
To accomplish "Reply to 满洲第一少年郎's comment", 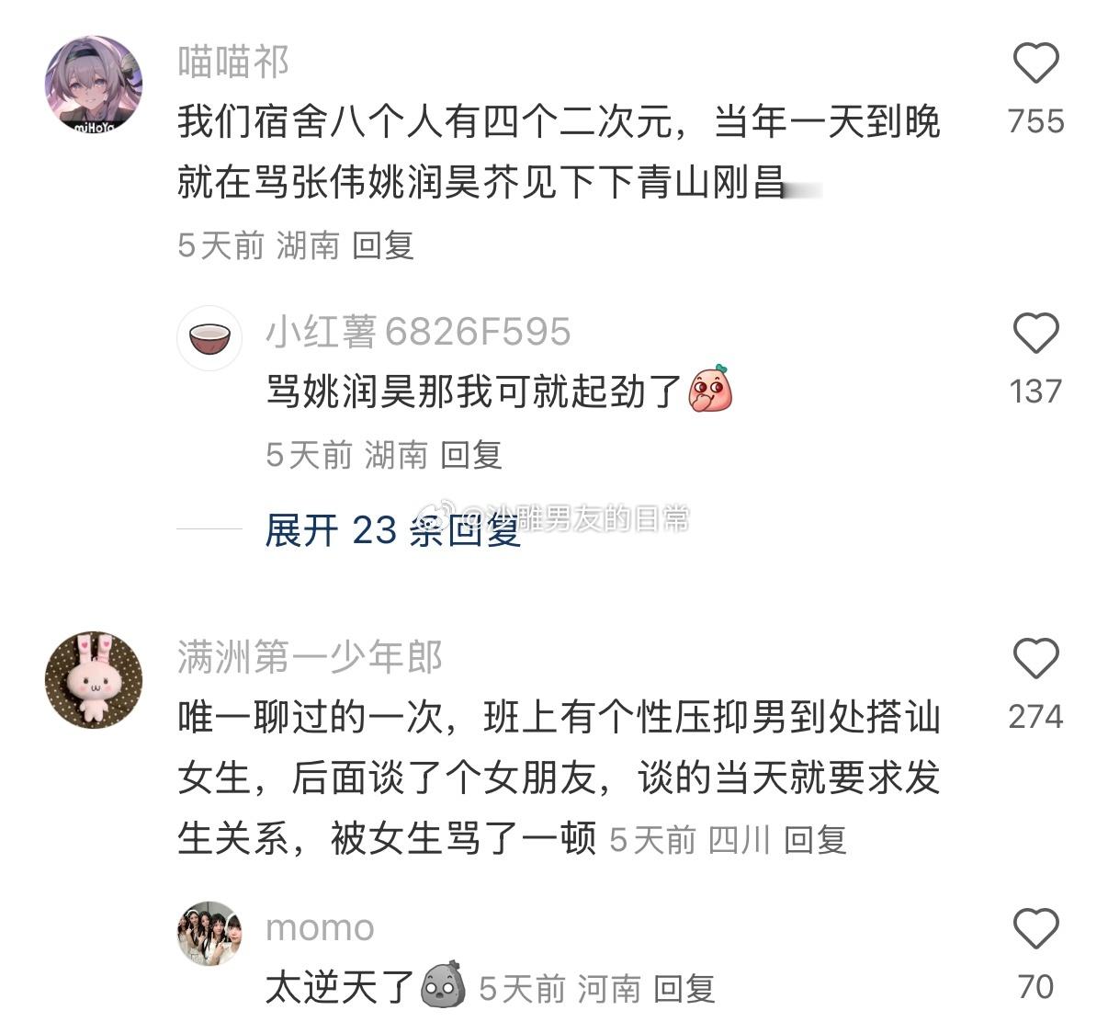I will coord(815,839).
